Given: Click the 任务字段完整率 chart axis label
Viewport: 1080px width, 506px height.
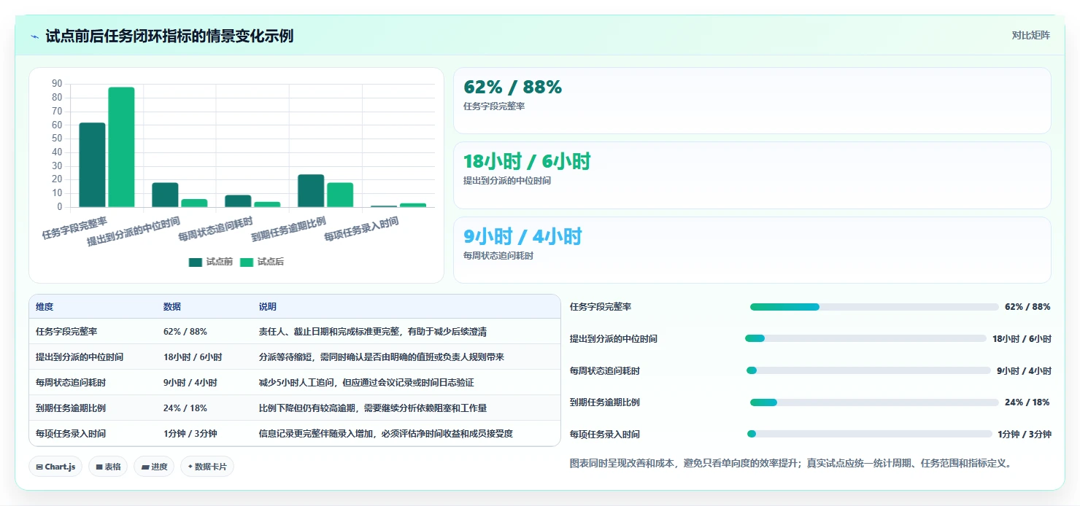Looking at the screenshot, I should 74,227.
